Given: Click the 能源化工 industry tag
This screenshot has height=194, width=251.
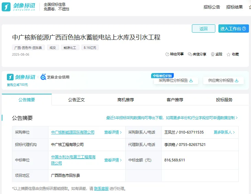Looking at the screenshot, I should [x=70, y=48].
